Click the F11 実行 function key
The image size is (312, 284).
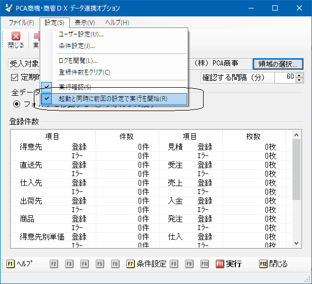(x=229, y=264)
